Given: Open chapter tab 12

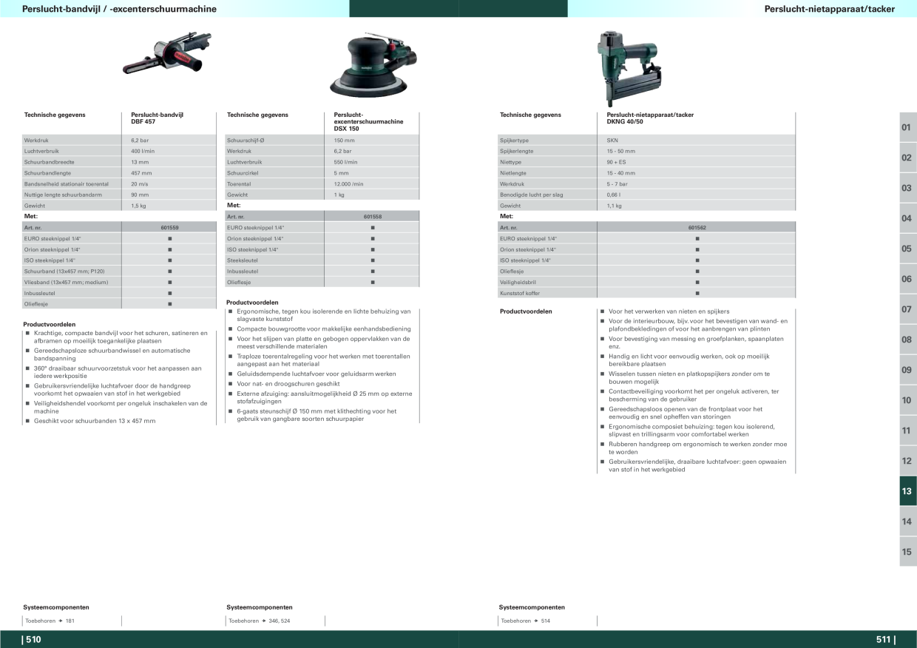Looking at the screenshot, I should [907, 461].
